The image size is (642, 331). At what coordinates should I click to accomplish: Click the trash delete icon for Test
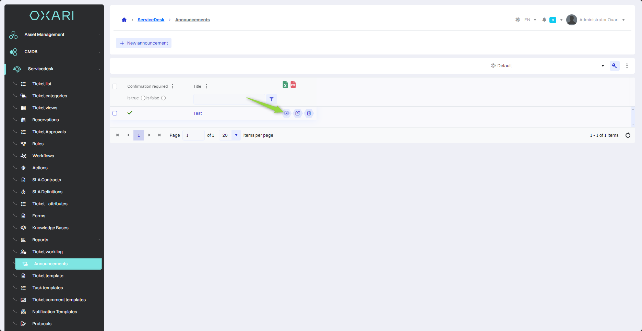coord(309,113)
